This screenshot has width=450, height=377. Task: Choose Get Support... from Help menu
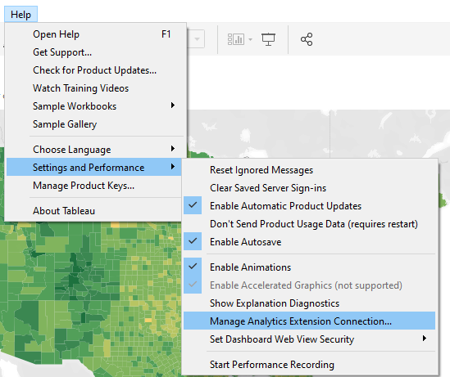(x=93, y=52)
